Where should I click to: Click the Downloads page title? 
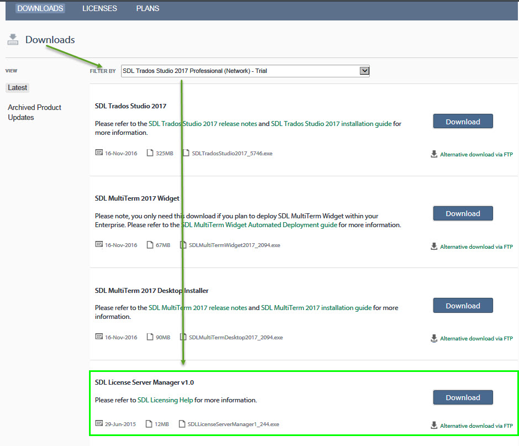[x=50, y=40]
